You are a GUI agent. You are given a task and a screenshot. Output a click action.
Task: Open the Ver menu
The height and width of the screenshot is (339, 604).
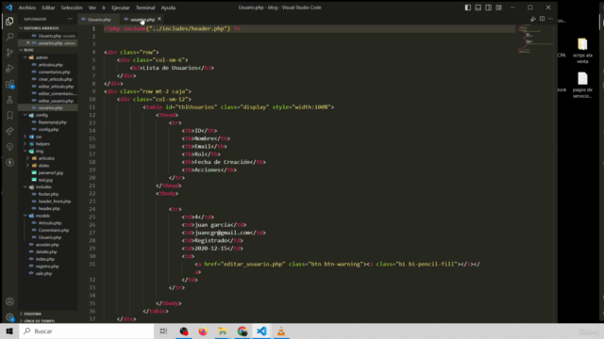click(92, 8)
